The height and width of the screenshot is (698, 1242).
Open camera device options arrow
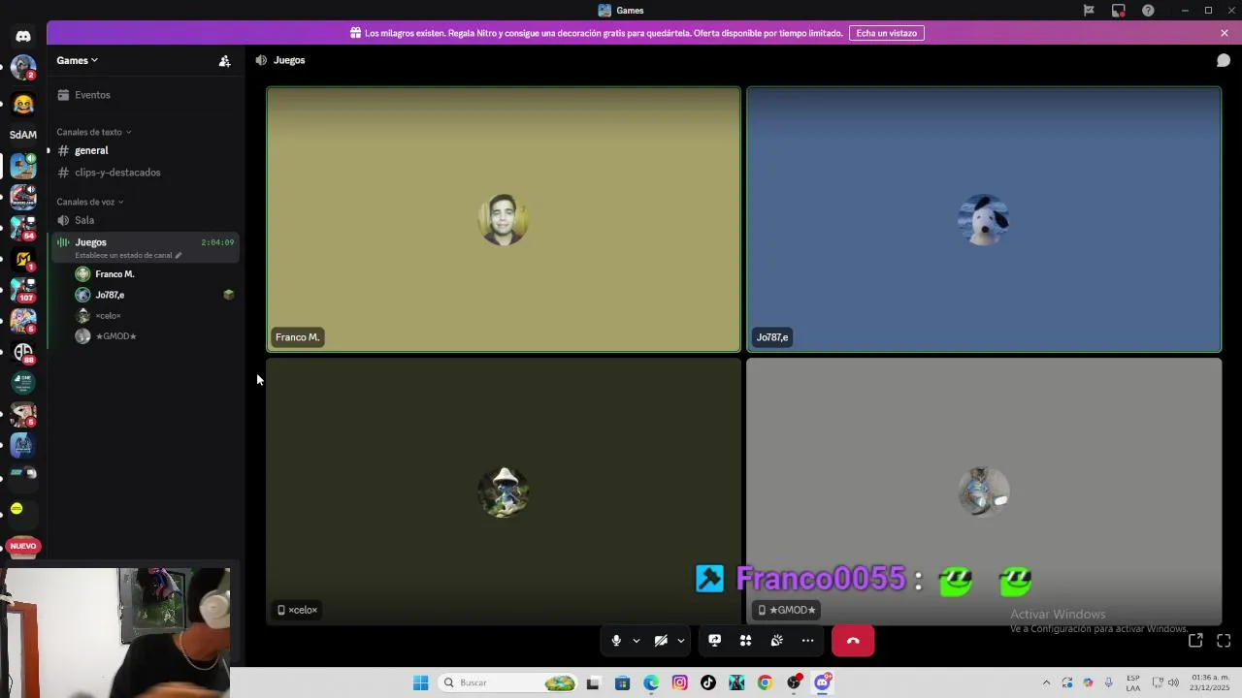(681, 641)
